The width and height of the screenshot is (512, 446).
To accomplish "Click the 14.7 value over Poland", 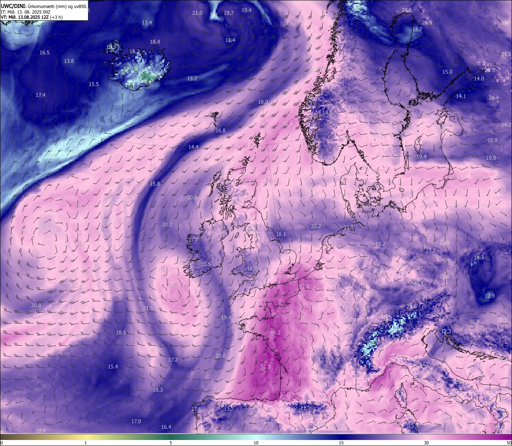I will coord(430,250).
